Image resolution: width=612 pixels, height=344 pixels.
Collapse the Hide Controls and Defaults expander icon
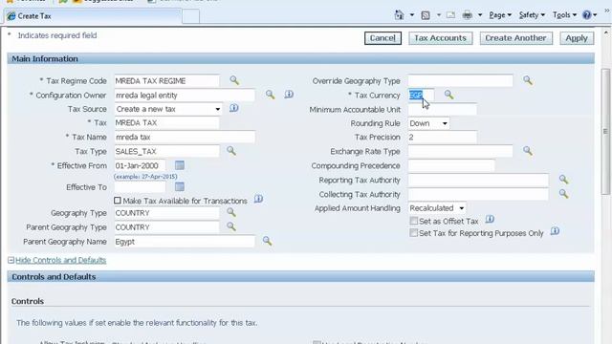[11, 260]
